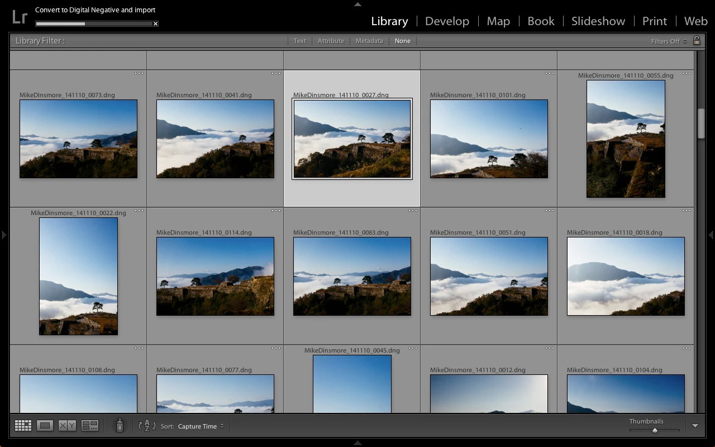Select thumbnail MikeDinsmore_141110_0055.dng
The height and width of the screenshot is (447, 715).
(x=626, y=139)
